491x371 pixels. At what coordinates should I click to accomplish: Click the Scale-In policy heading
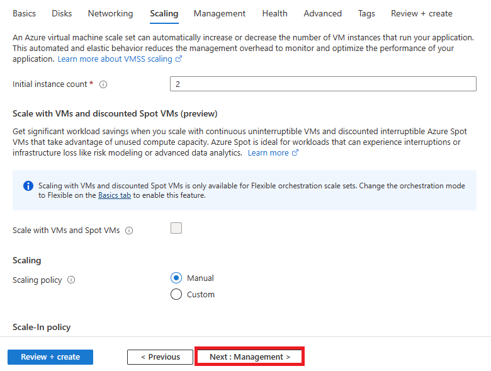pos(42,327)
